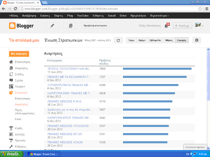
Task: Click the Σχόλια comments icon in sidebar
Action: click(11, 80)
